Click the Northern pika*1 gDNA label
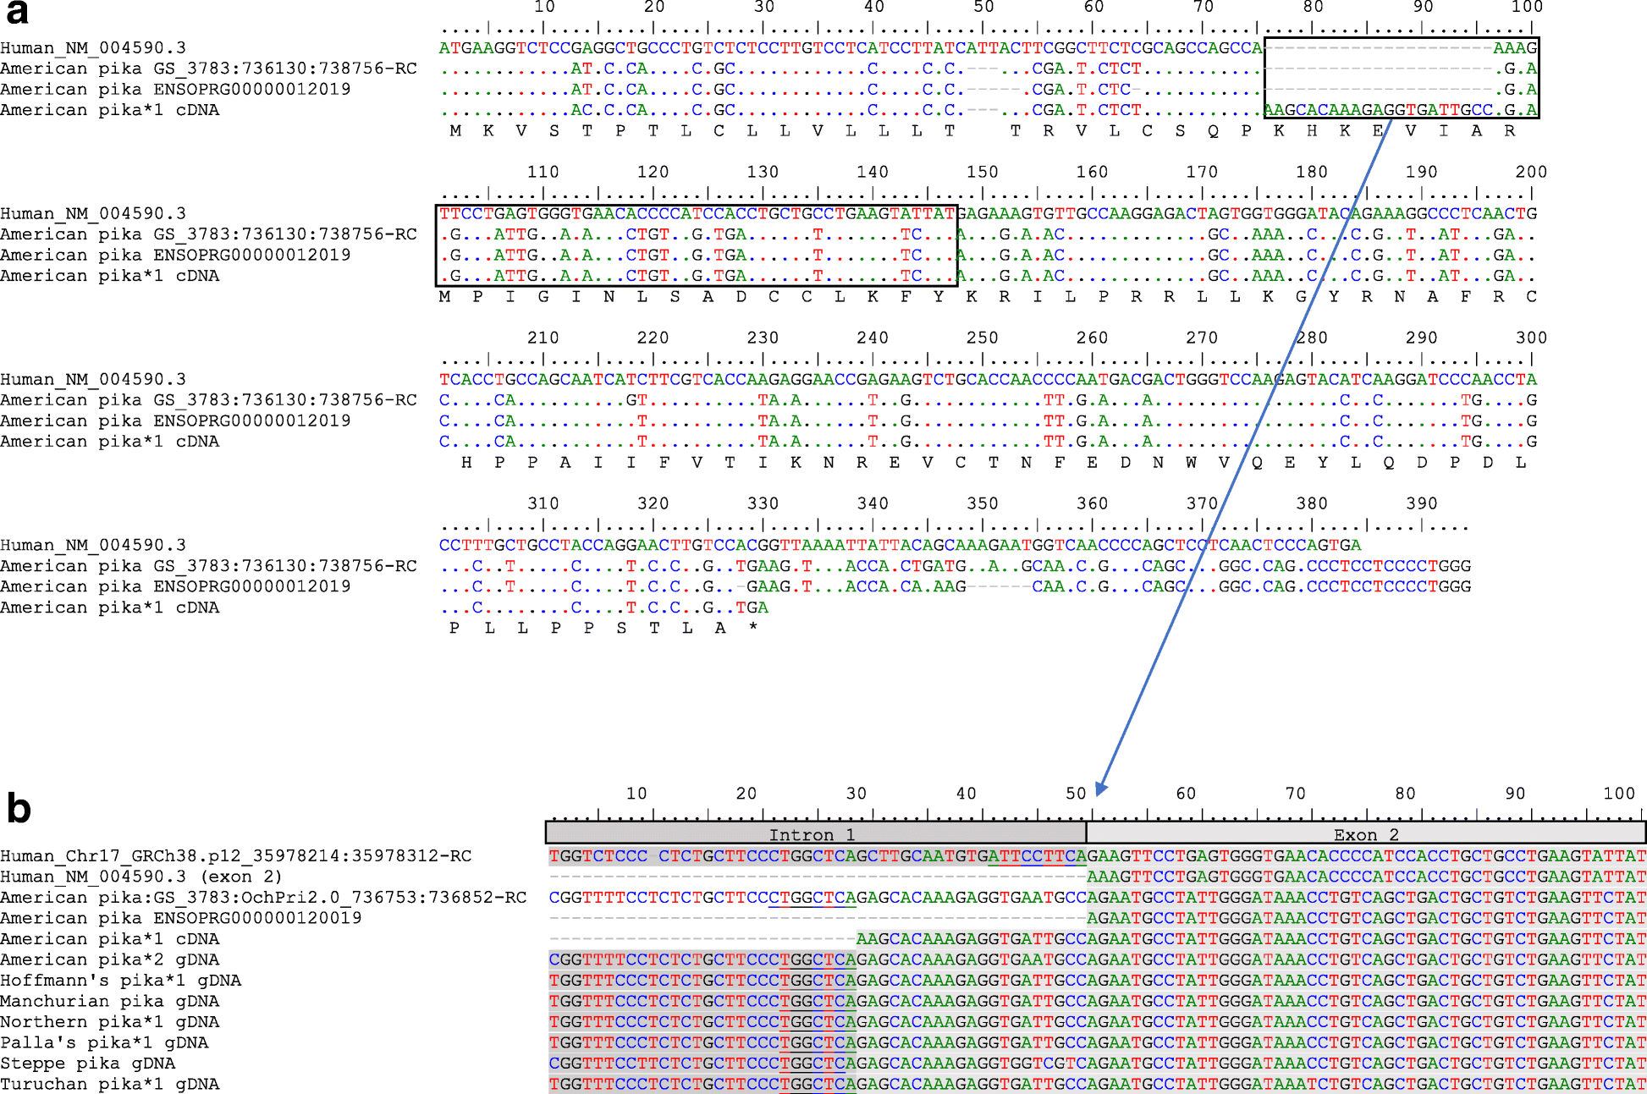This screenshot has width=1647, height=1094. [110, 1022]
